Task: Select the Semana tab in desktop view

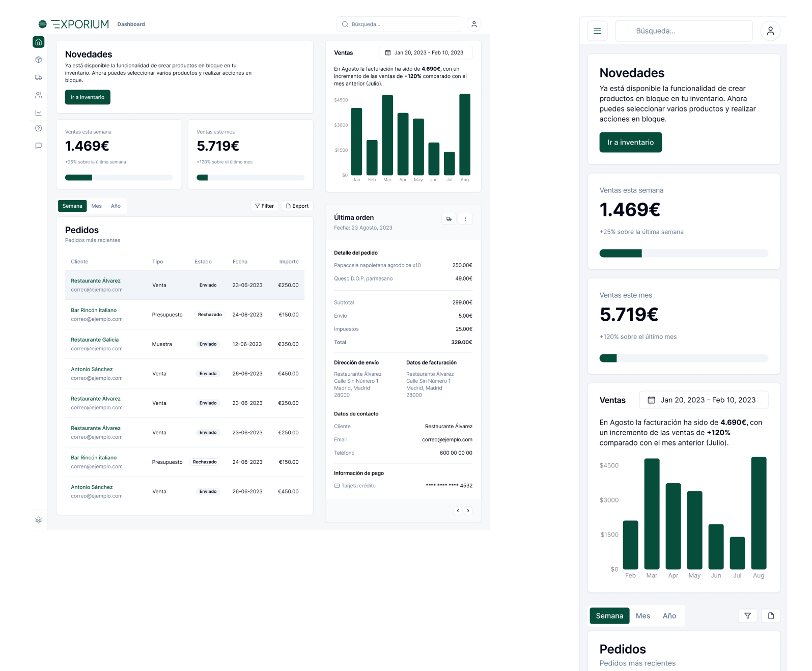Action: click(72, 206)
